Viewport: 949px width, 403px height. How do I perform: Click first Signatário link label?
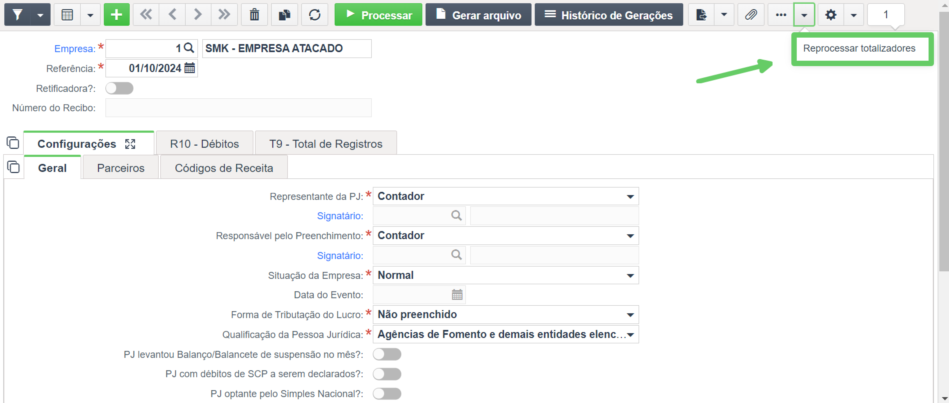click(340, 216)
